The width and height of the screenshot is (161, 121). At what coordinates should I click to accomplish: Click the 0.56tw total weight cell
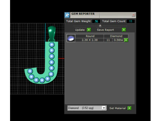tap(118, 40)
